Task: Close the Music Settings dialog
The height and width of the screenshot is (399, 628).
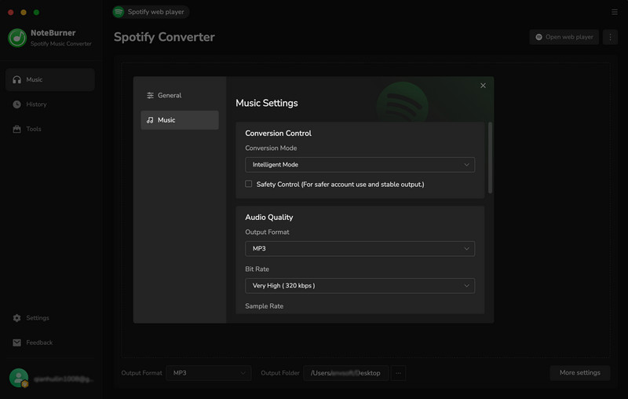Action: pyautogui.click(x=483, y=86)
